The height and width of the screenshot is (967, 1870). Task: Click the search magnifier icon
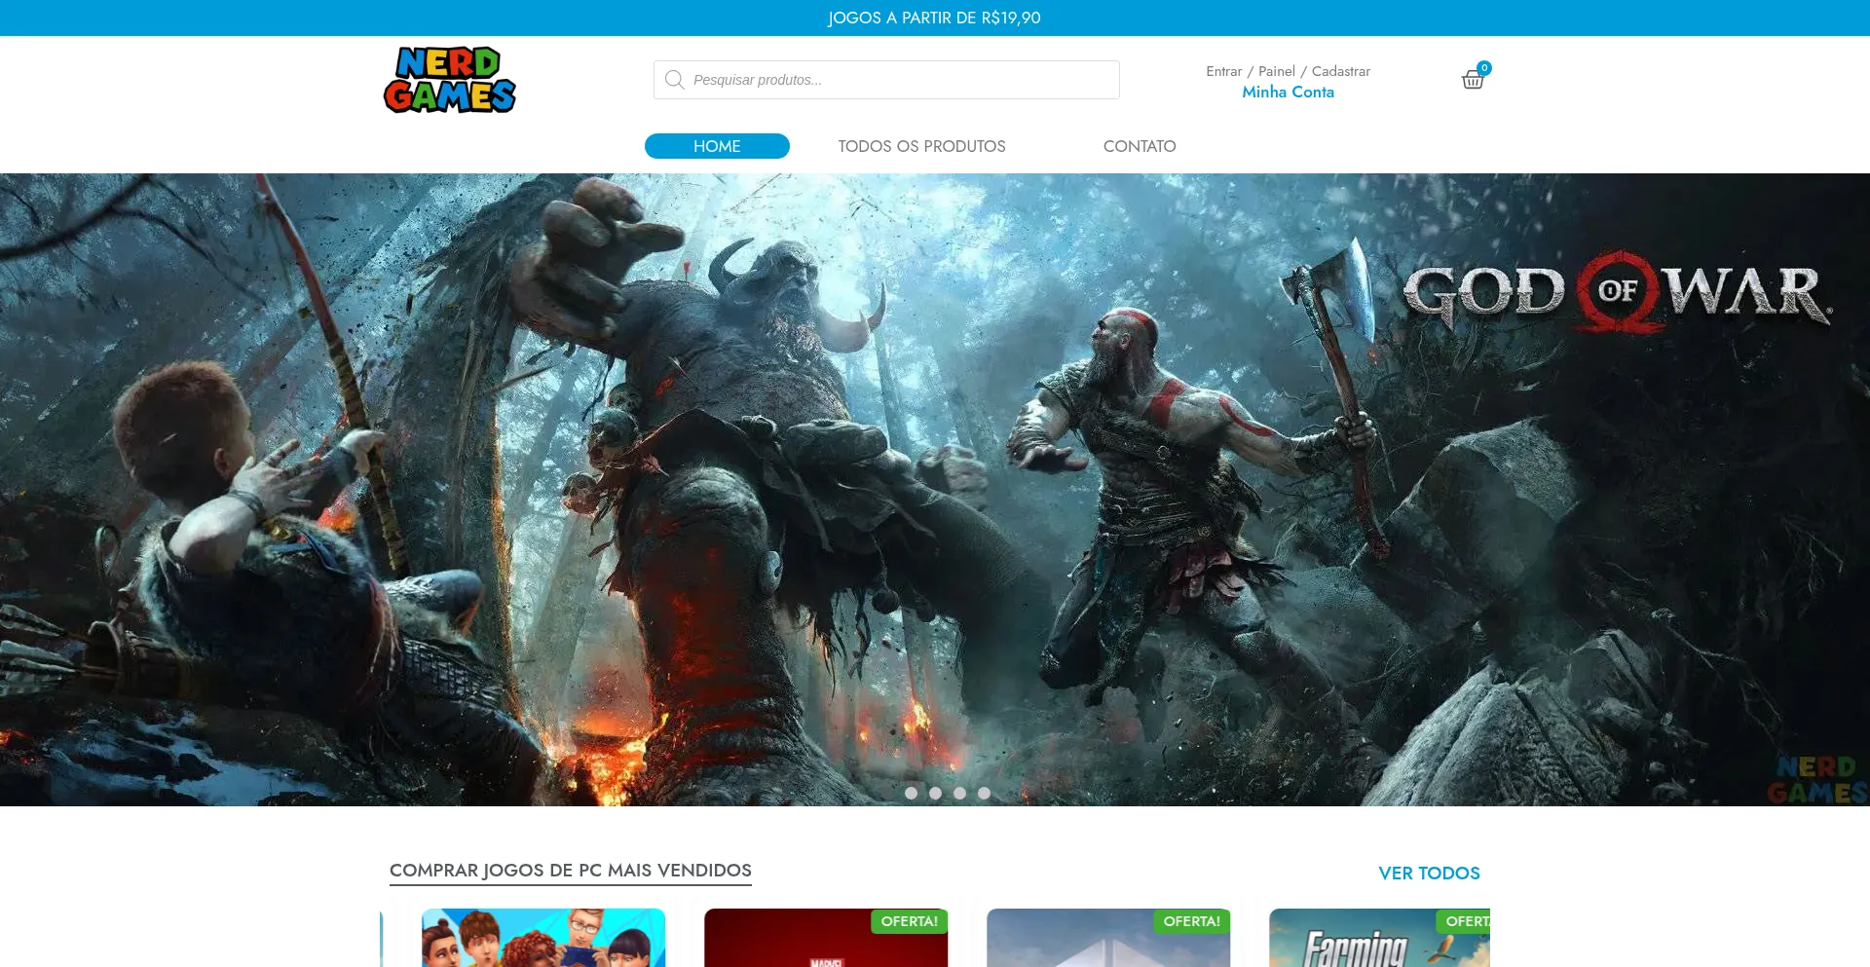pyautogui.click(x=674, y=80)
